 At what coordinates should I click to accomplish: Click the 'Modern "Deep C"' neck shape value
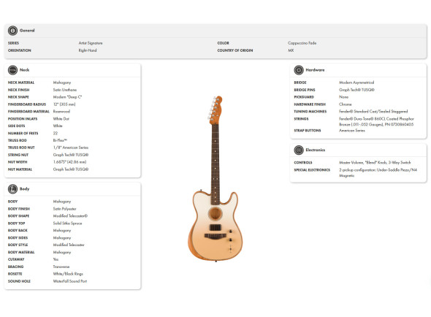[68, 97]
